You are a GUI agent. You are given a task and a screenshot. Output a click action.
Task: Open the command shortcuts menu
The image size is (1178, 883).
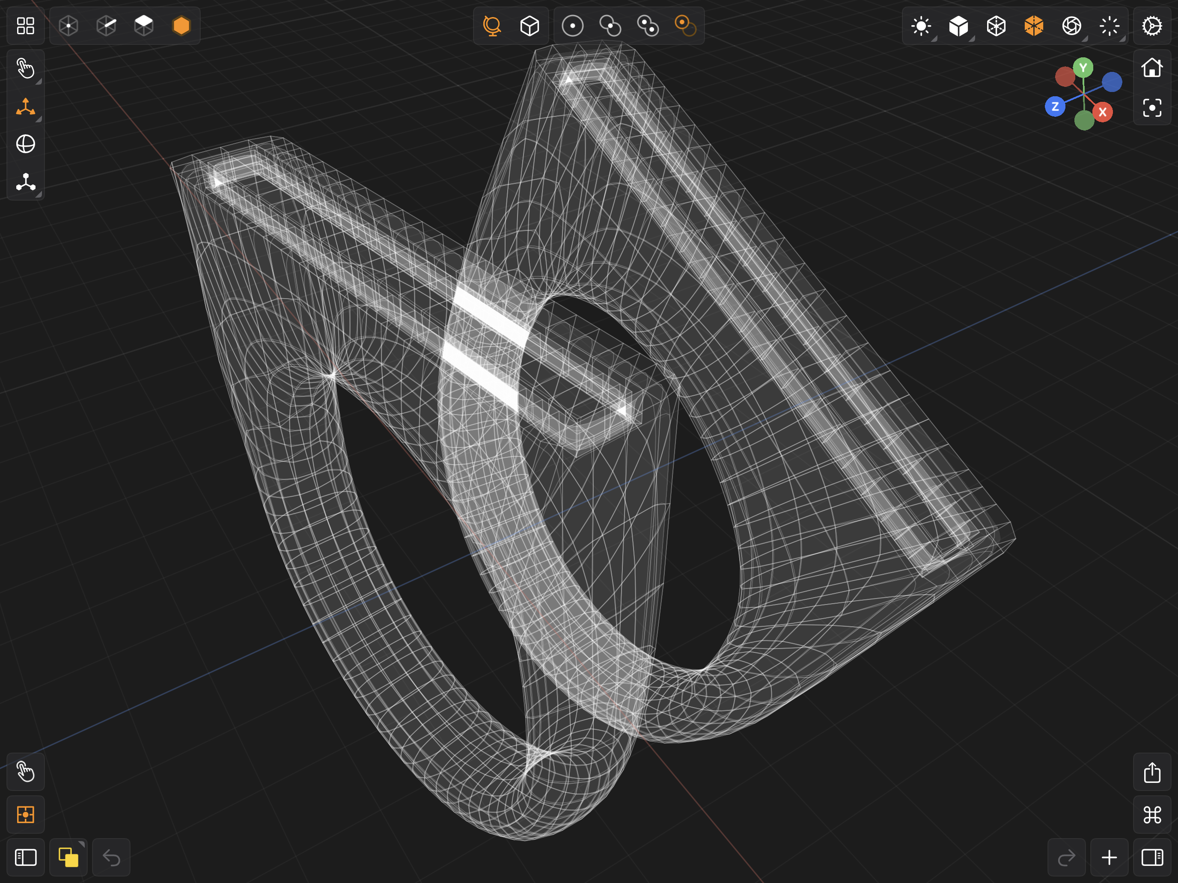pyautogui.click(x=1152, y=815)
